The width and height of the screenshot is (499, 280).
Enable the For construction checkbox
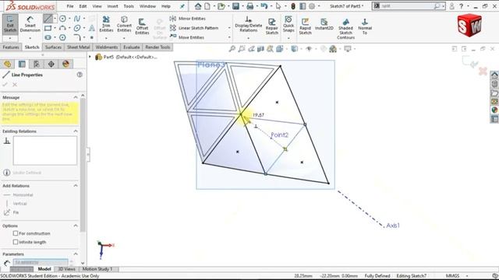pos(16,233)
